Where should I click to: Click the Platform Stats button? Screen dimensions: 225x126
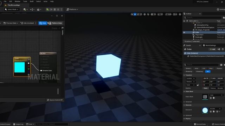(56, 23)
